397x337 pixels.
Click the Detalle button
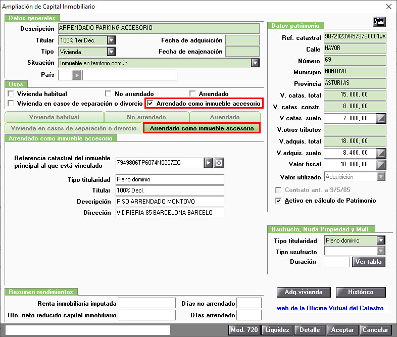310,330
